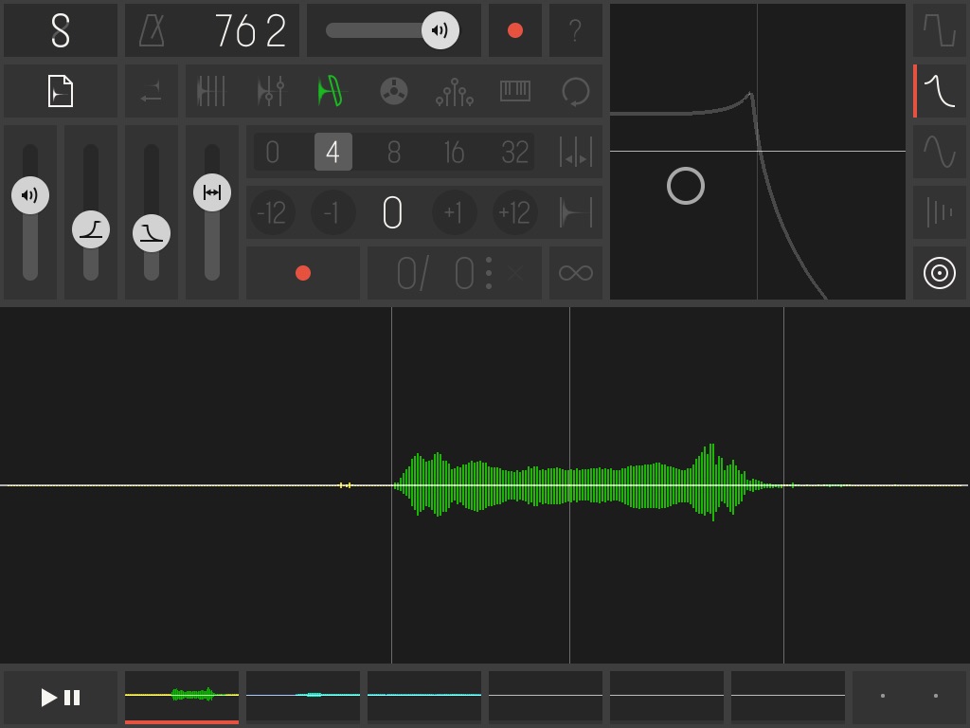Set quantize to 16
Image resolution: width=970 pixels, height=728 pixels.
pyautogui.click(x=454, y=152)
